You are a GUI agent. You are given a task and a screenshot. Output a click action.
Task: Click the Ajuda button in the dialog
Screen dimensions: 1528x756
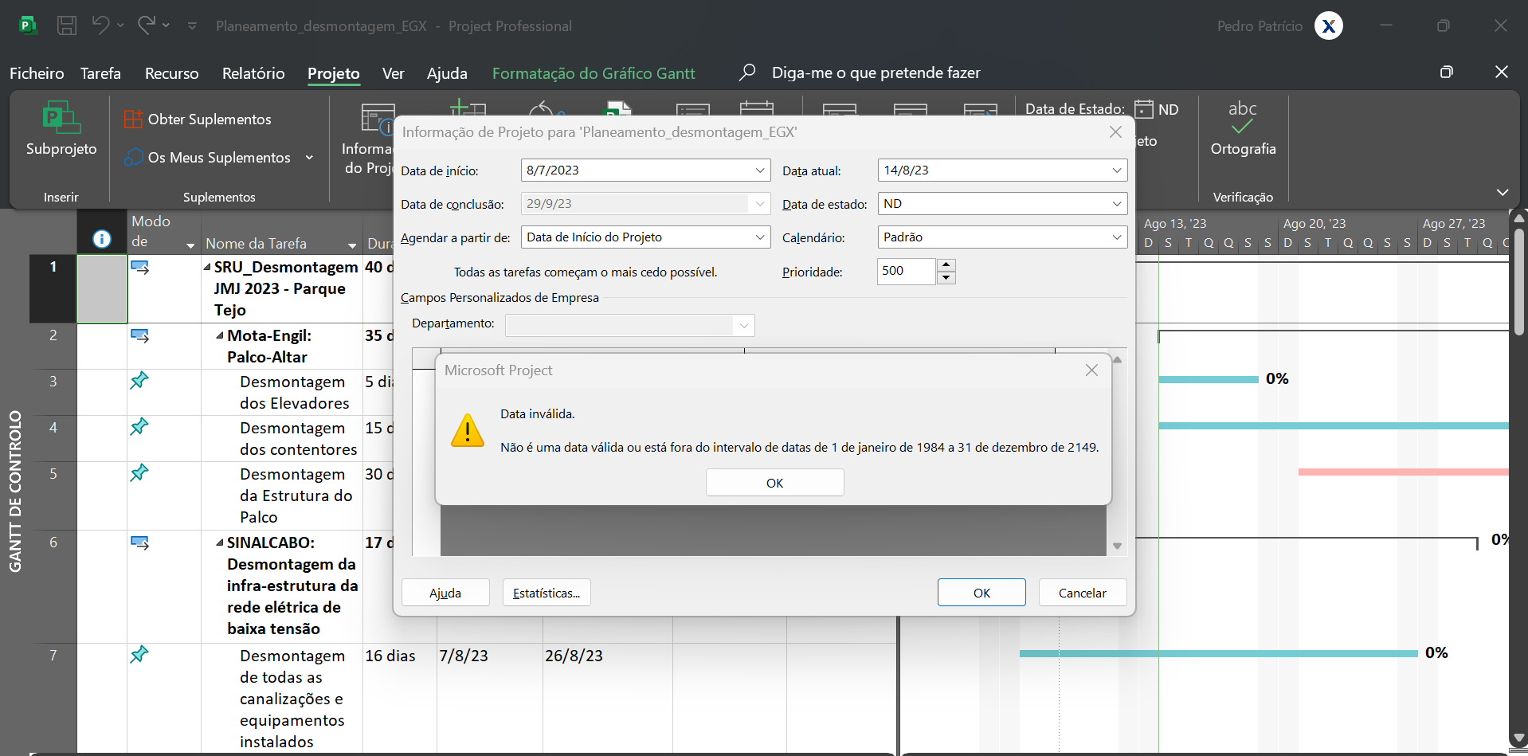pos(445,593)
